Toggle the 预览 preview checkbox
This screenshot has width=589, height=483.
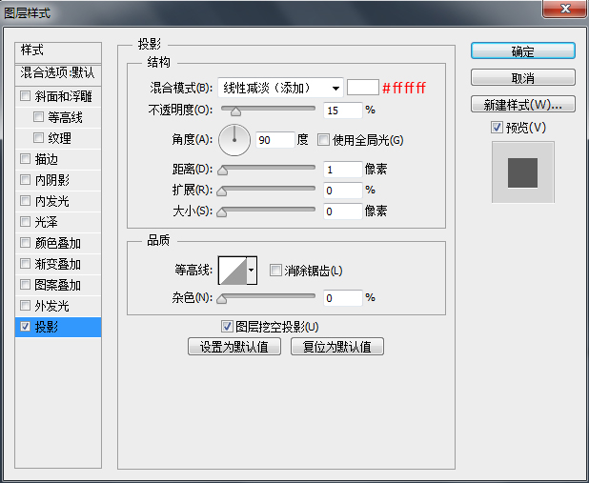pyautogui.click(x=497, y=128)
